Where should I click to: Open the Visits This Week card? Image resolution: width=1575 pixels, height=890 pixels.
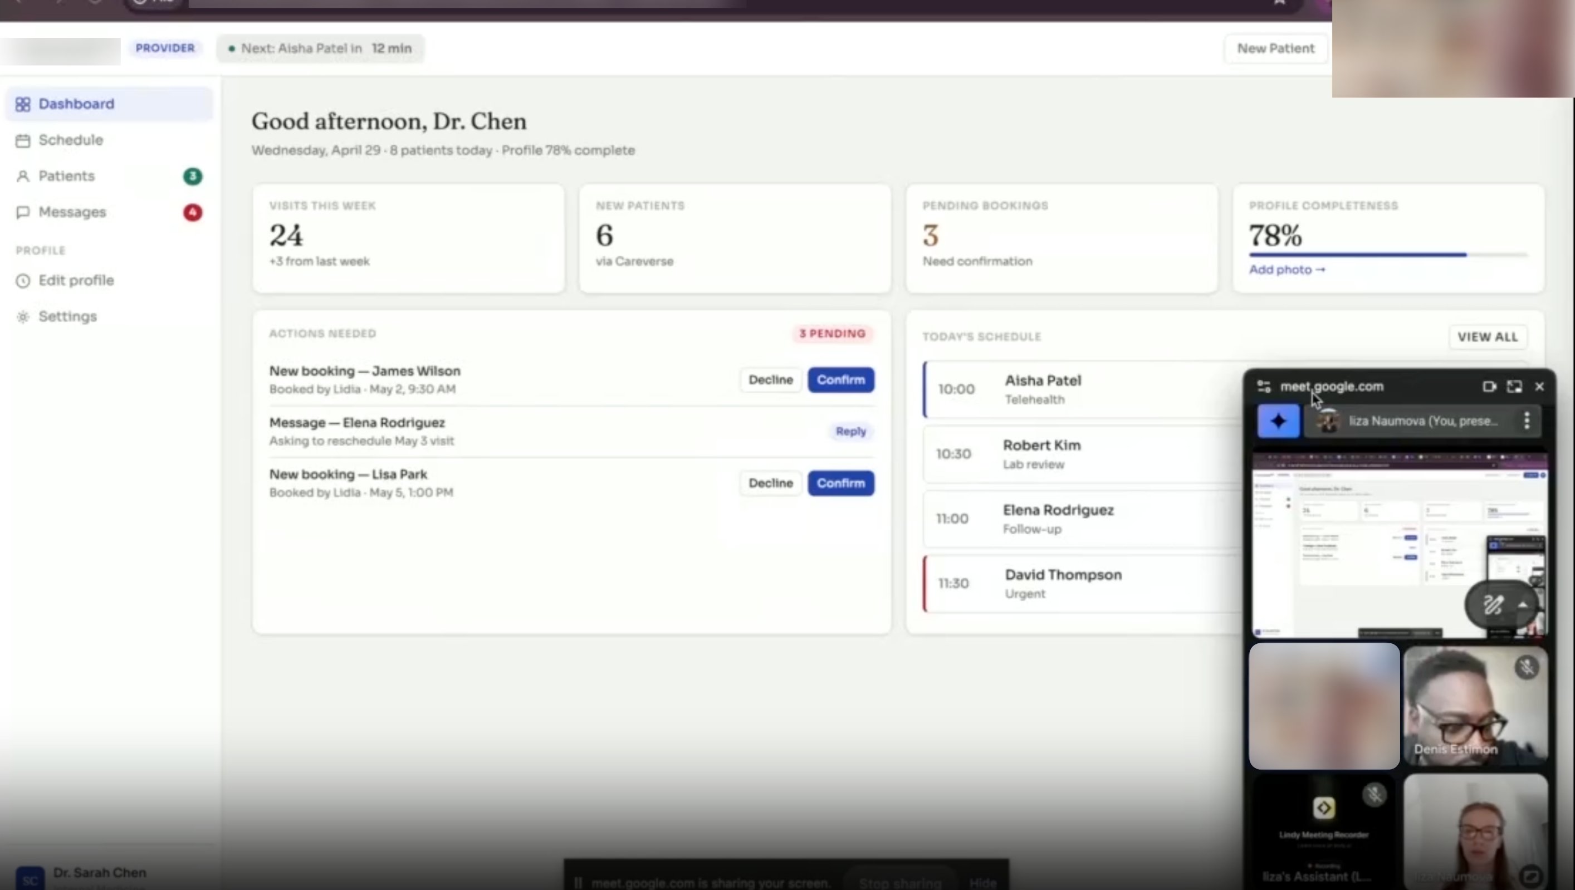pyautogui.click(x=408, y=238)
